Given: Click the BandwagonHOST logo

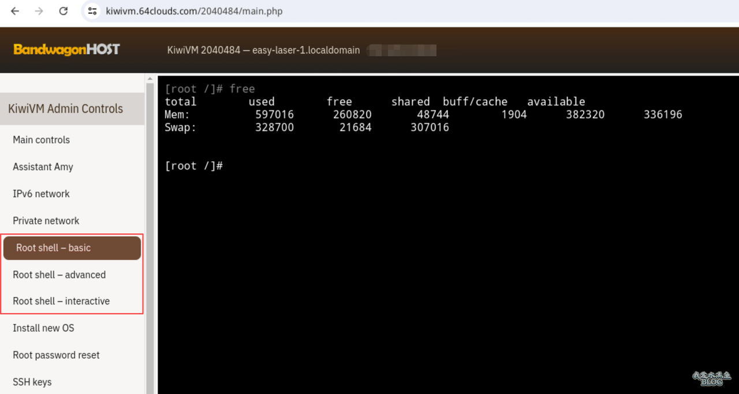Looking at the screenshot, I should (x=66, y=50).
